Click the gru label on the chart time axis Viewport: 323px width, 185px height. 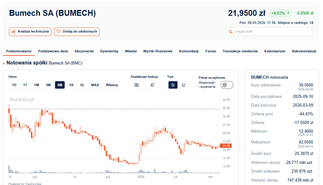[x=108, y=177]
